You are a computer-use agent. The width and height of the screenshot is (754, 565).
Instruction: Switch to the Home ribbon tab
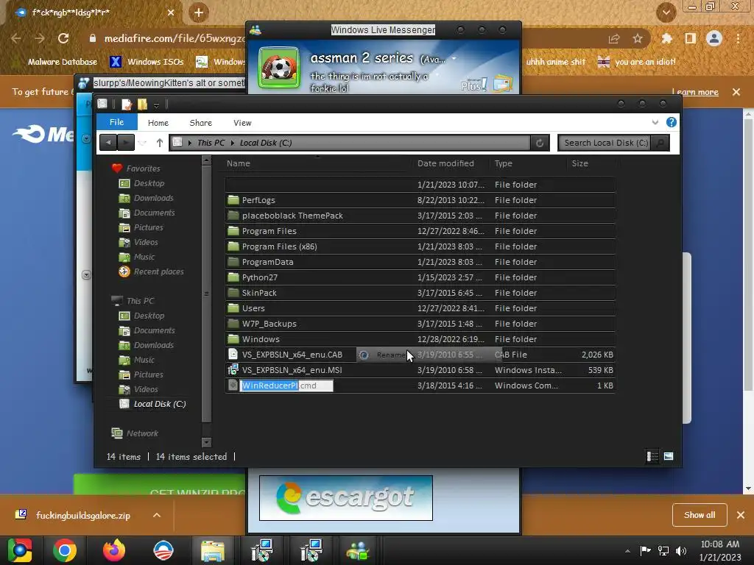(158, 123)
